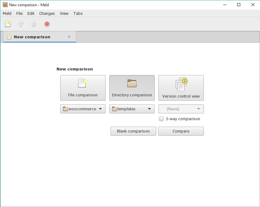This screenshot has width=260, height=207.
Task: Open the disabled (None) folder dropdown
Action: [x=181, y=109]
